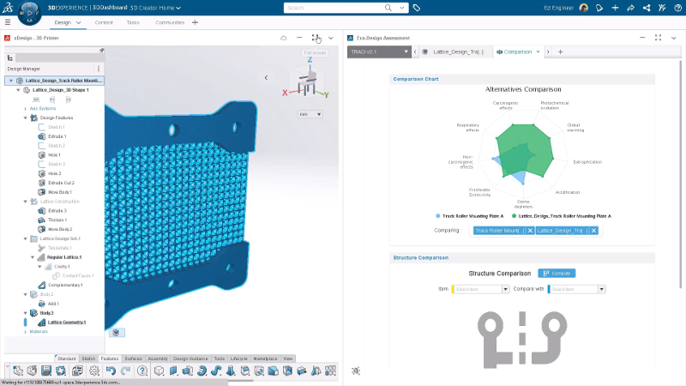
Task: Remove Track Roller Mounting chip from comparison
Action: (x=530, y=230)
